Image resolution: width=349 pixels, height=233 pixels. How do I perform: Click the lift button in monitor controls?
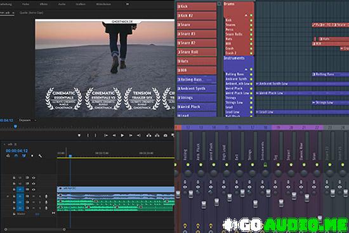(148, 135)
